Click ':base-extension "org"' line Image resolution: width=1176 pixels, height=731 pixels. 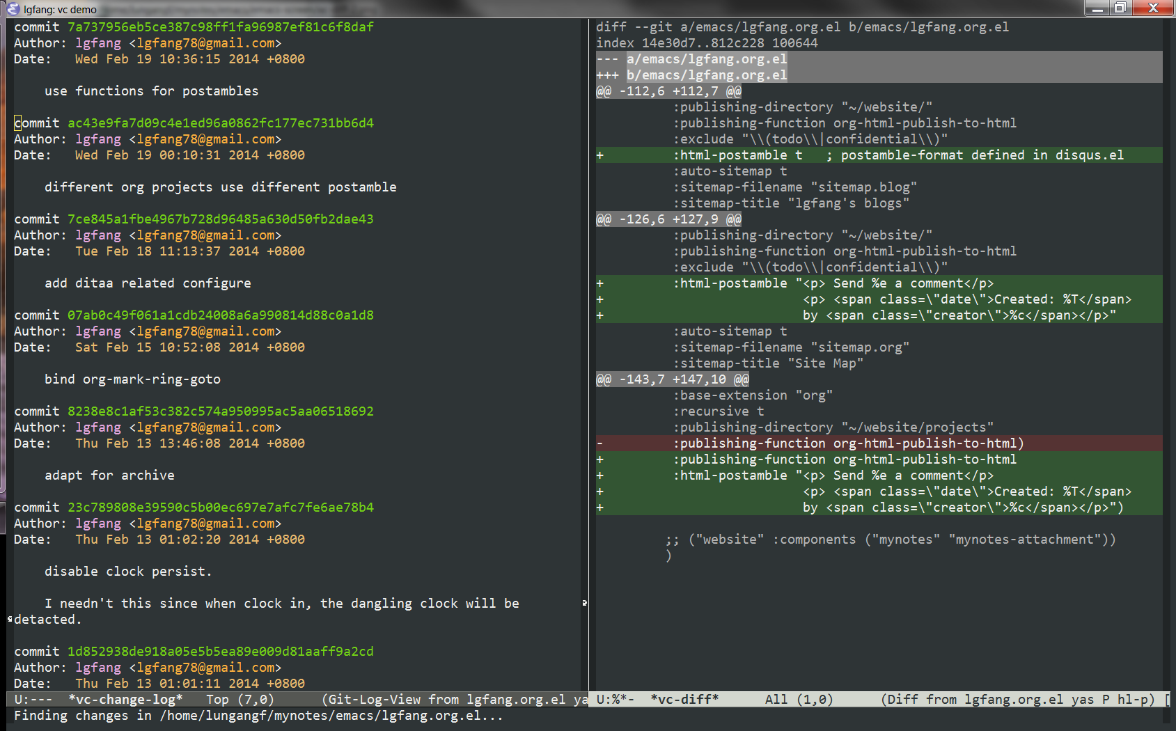coord(753,395)
